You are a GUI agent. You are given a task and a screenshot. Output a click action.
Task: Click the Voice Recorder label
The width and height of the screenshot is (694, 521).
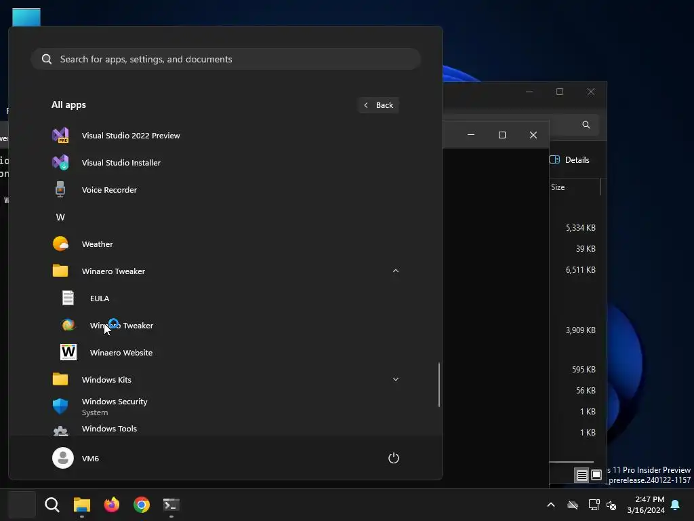[x=109, y=190]
